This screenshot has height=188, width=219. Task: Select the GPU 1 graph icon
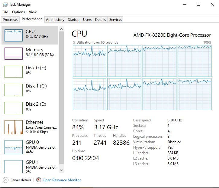click(x=14, y=166)
